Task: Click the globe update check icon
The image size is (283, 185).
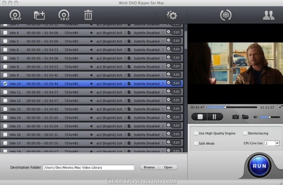Action: pos(226,15)
